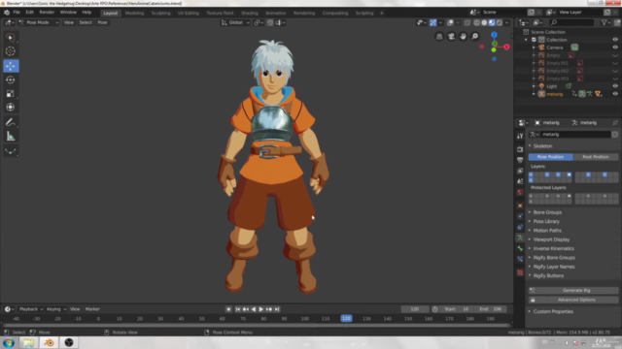This screenshot has height=349, width=622.
Task: Click the current frame 120 marker
Action: 346,319
